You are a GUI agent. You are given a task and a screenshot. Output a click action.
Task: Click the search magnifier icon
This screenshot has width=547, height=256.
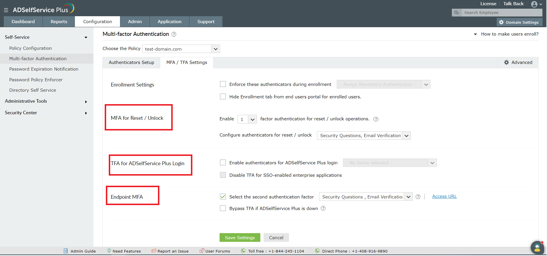pos(457,12)
